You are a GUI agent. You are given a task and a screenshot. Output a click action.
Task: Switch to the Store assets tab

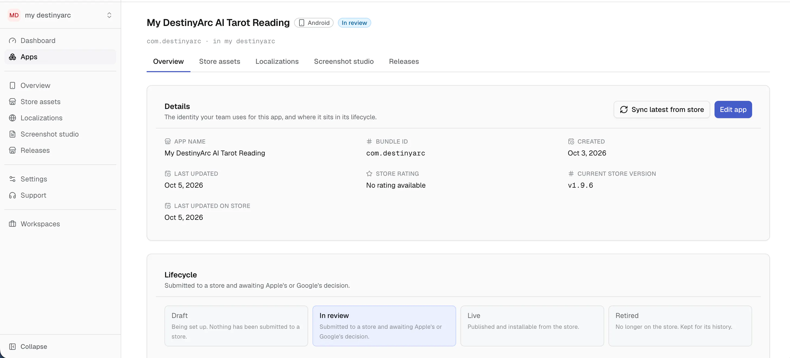pos(220,61)
